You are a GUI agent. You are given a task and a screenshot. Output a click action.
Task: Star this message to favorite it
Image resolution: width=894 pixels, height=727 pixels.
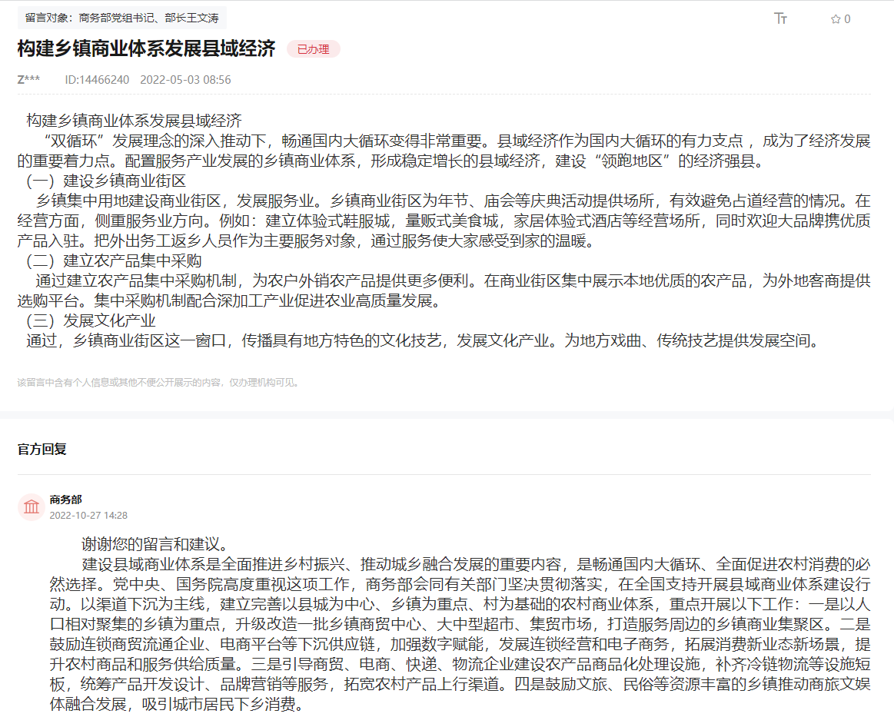(x=835, y=19)
